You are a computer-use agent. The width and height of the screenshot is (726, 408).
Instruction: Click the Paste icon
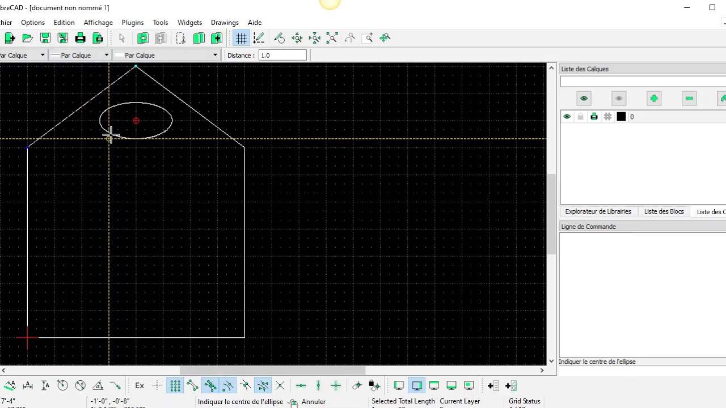pos(216,38)
